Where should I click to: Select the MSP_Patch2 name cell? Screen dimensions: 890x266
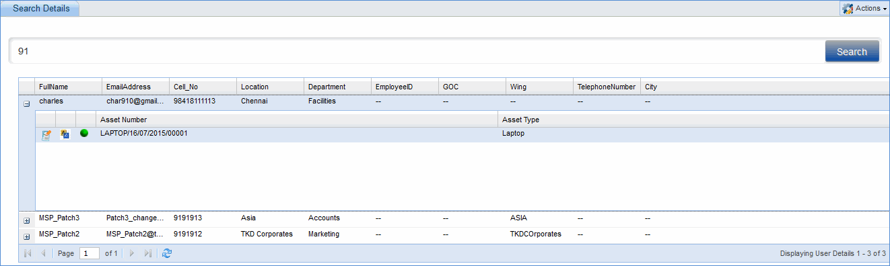click(59, 234)
